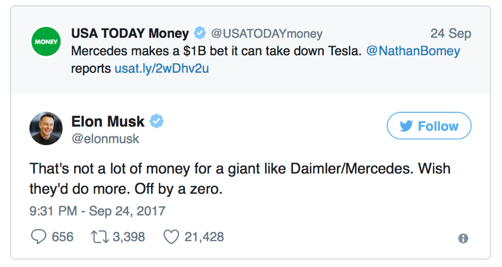The width and height of the screenshot is (502, 267).
Task: Follow Elon Musk
Action: click(429, 126)
